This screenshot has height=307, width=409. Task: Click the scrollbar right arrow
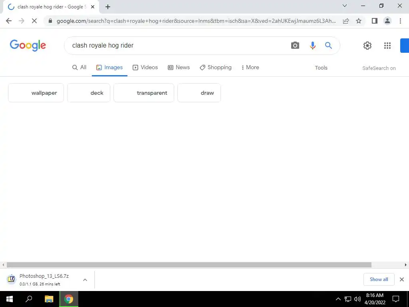point(406,265)
